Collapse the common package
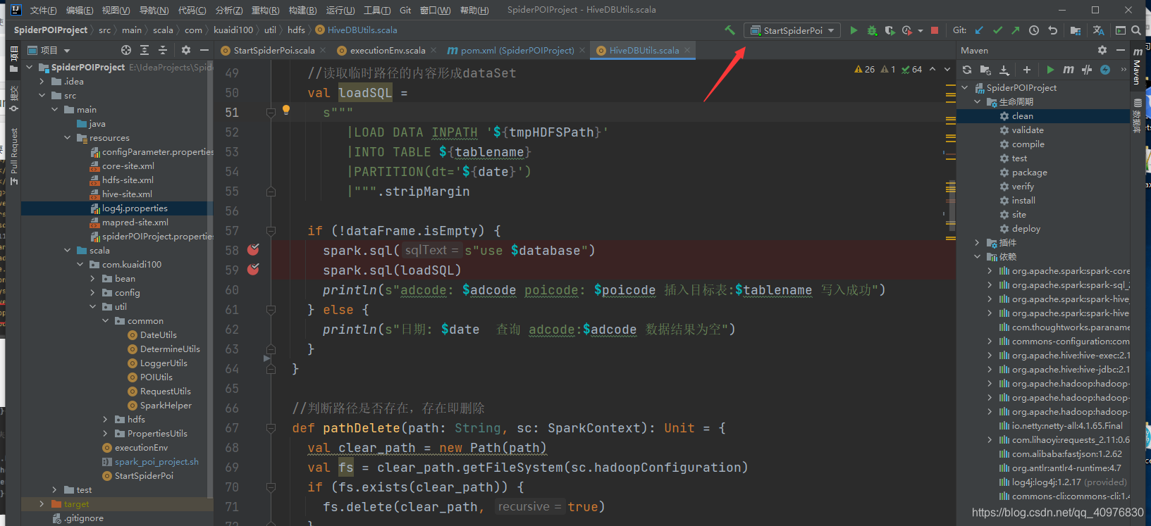 coord(106,321)
